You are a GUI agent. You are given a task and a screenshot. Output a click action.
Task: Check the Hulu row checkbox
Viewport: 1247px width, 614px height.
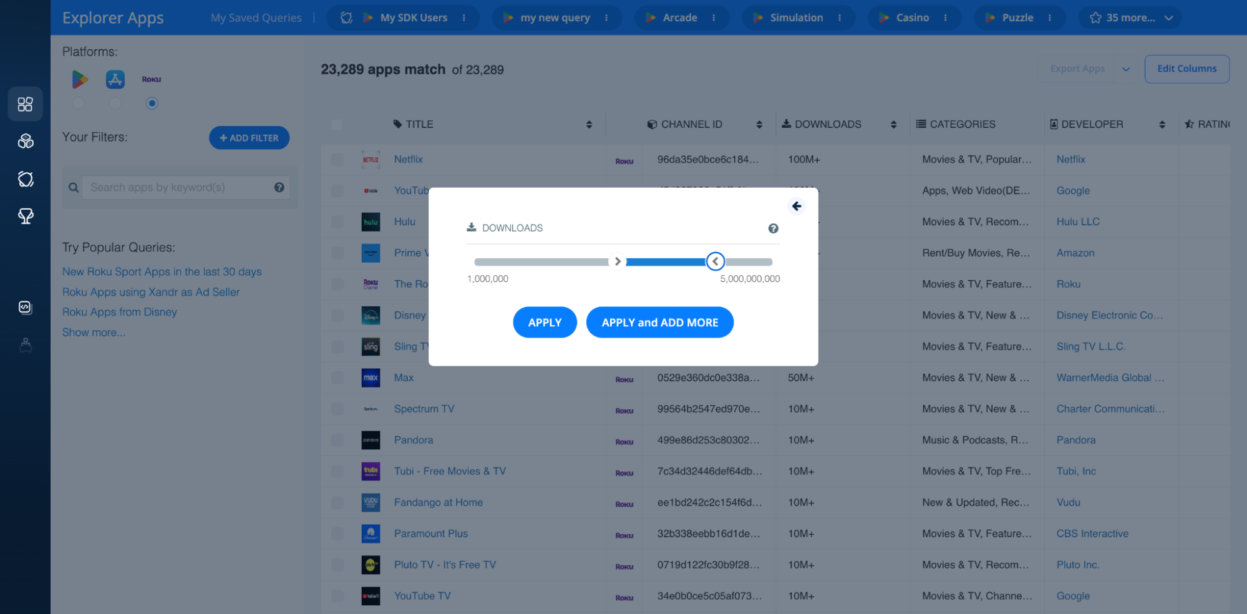337,222
